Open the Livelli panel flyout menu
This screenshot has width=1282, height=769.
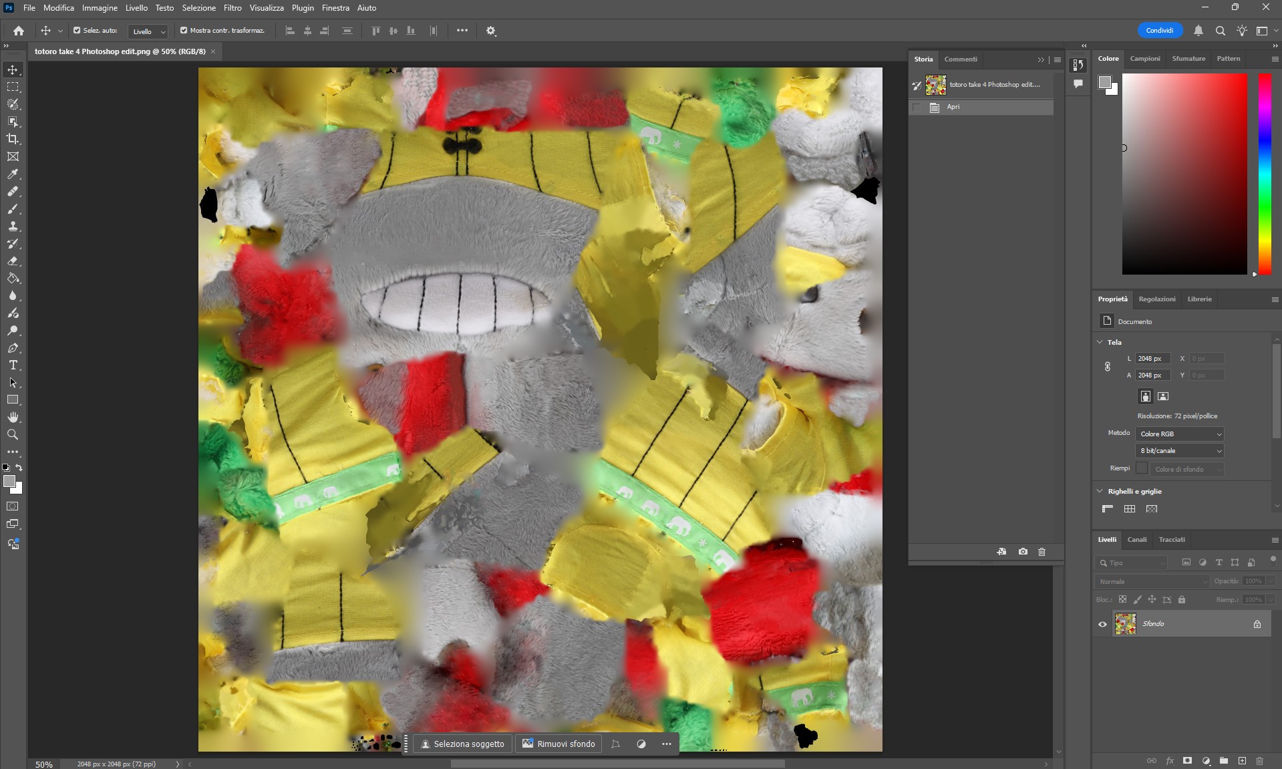(1275, 540)
